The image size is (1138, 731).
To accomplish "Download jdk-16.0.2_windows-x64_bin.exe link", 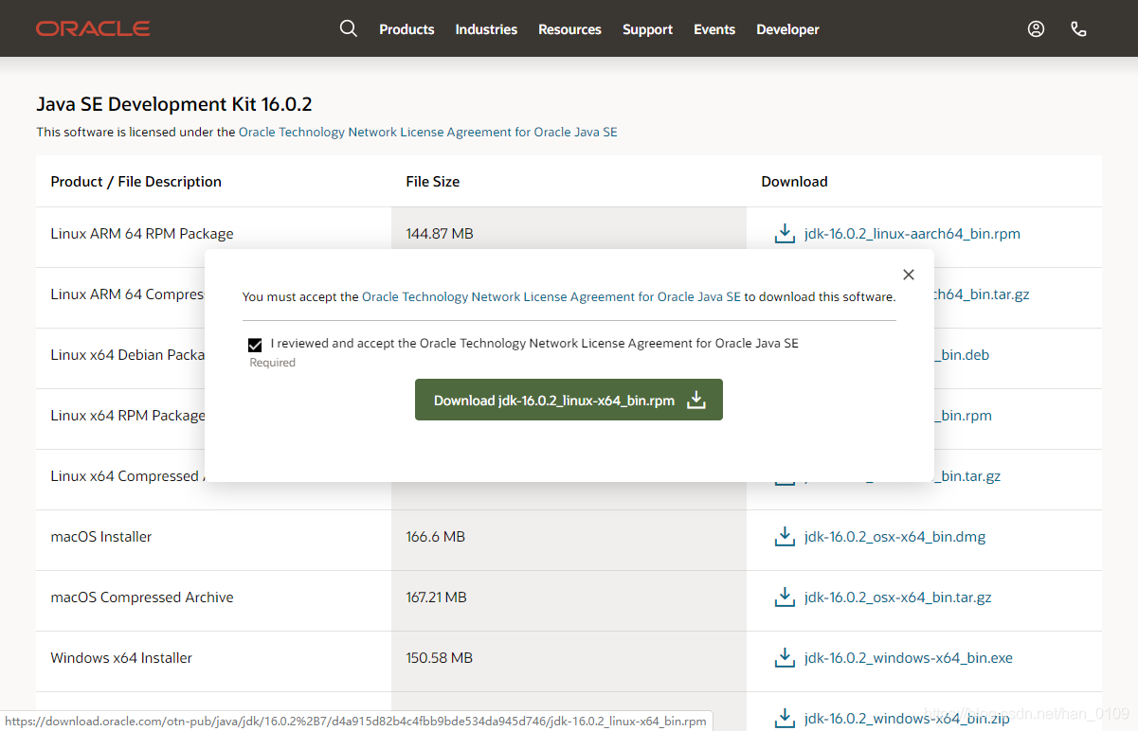I will [x=909, y=658].
